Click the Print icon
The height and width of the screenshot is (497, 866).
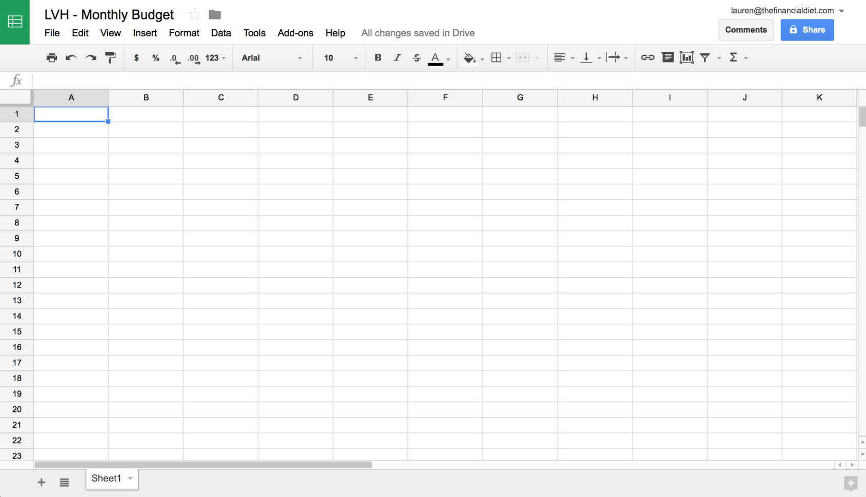click(x=52, y=57)
